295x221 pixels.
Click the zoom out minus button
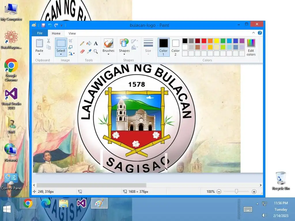pyautogui.click(x=219, y=192)
